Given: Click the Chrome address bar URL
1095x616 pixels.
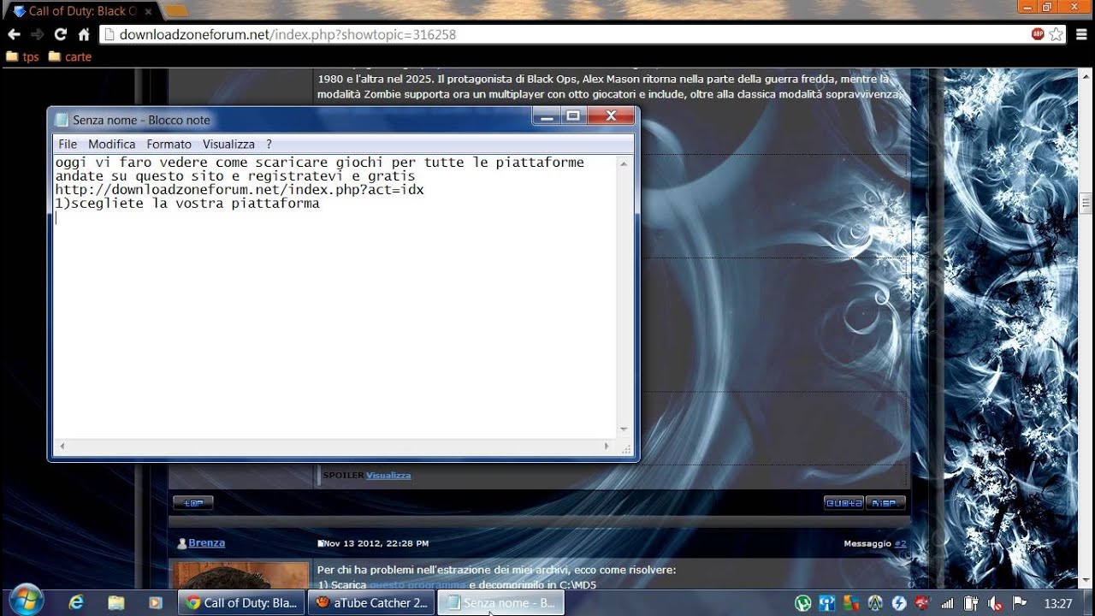Looking at the screenshot, I should pos(287,34).
